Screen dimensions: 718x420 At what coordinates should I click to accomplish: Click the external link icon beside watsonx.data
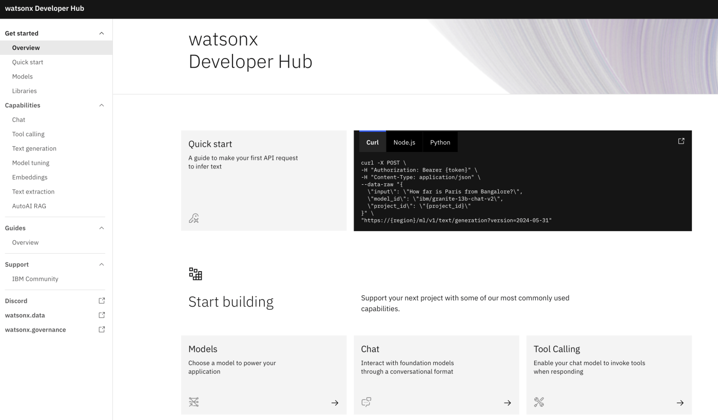point(102,315)
